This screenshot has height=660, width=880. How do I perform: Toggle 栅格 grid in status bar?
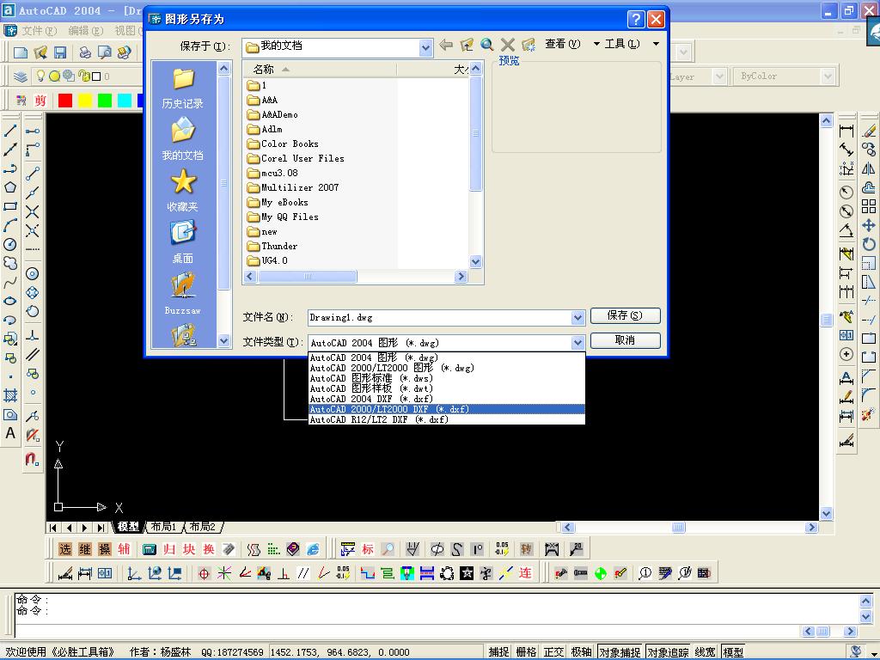526,652
